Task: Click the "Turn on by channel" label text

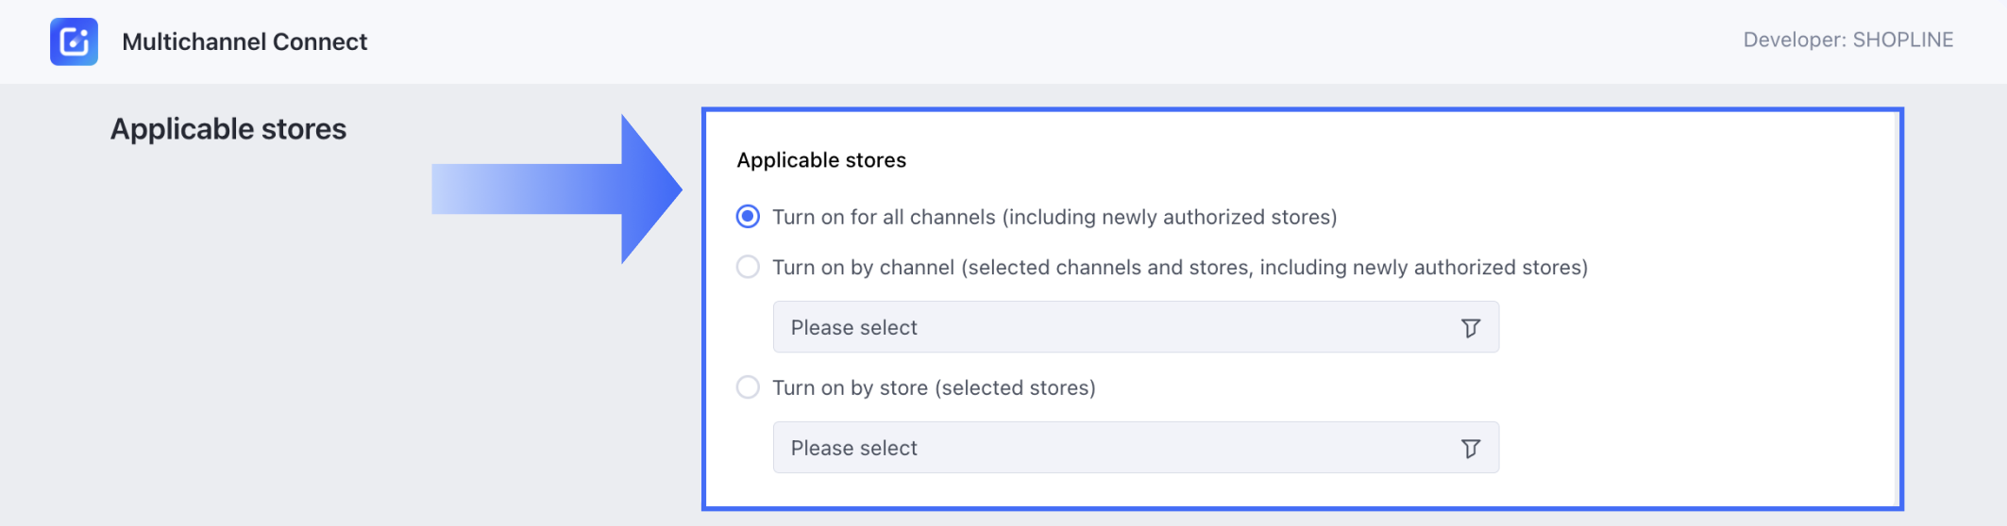Action: coord(863,268)
